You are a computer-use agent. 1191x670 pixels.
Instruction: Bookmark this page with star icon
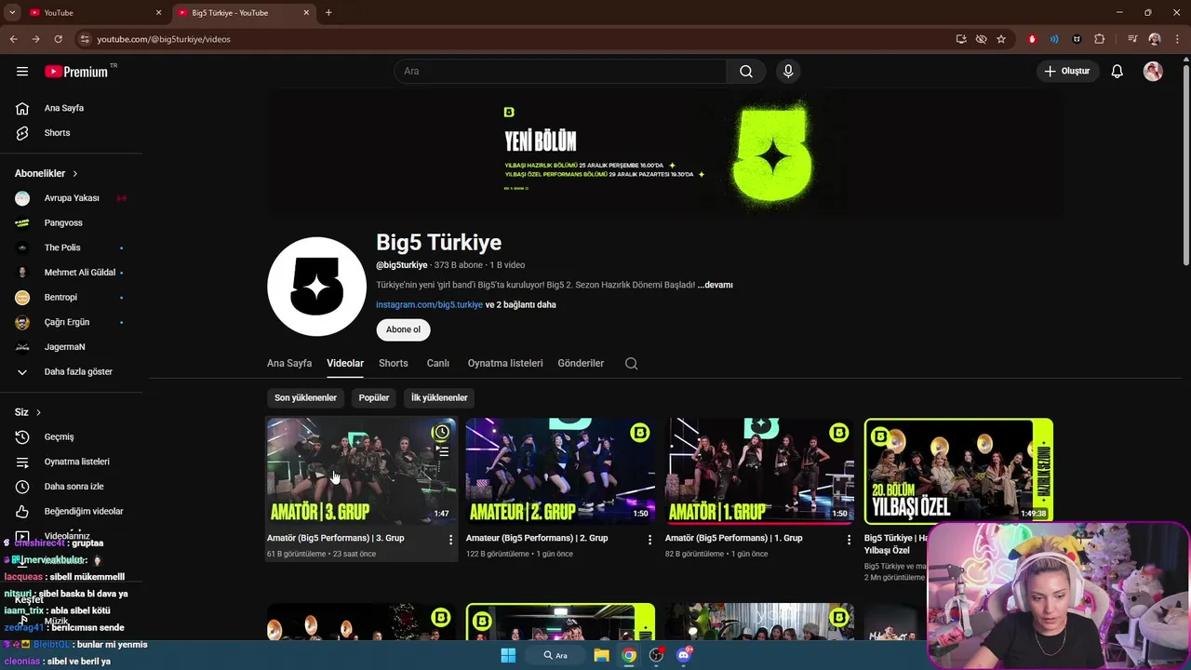(1001, 39)
